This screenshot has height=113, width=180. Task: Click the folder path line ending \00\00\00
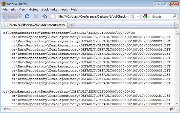tap(69, 33)
